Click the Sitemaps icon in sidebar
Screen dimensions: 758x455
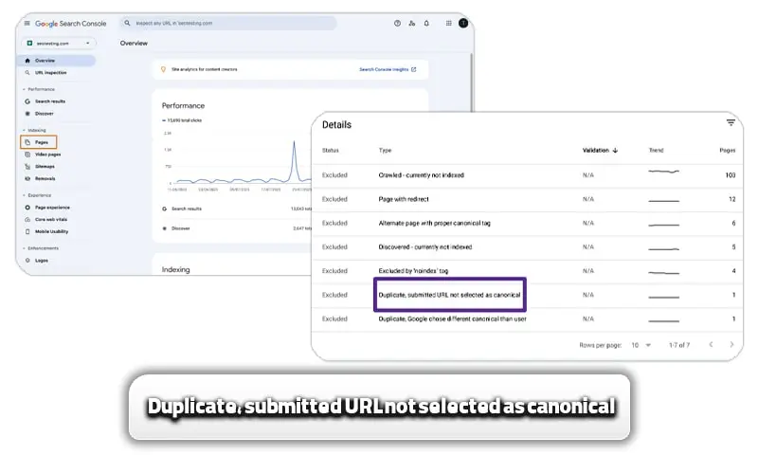coord(27,166)
